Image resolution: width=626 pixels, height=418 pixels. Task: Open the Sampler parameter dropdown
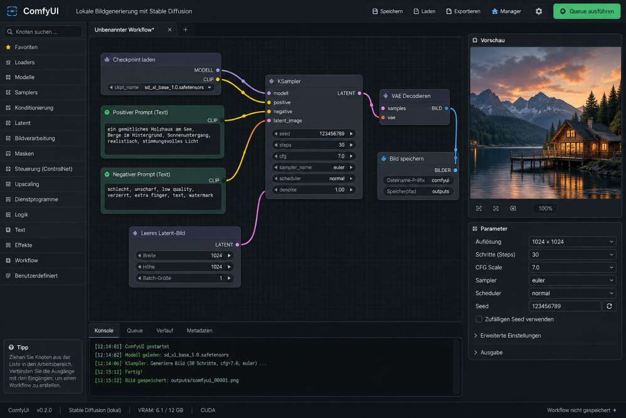pos(571,281)
